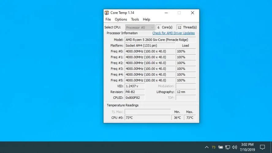Viewport: 272px width, 153px height.
Task: Click the VID voltage value field
Action: coord(135,86)
